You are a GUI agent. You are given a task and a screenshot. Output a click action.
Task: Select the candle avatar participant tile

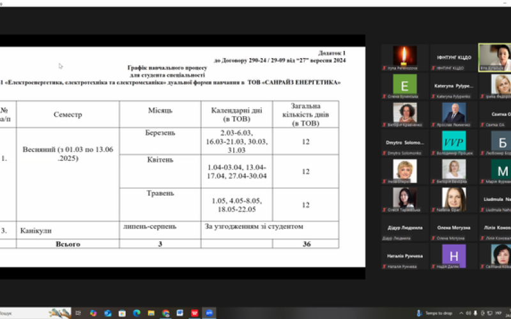[405, 57]
